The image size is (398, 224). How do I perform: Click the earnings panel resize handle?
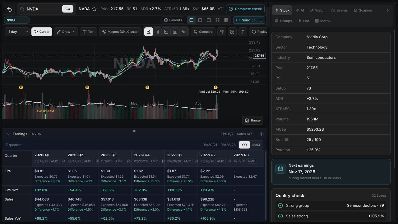point(135,131)
